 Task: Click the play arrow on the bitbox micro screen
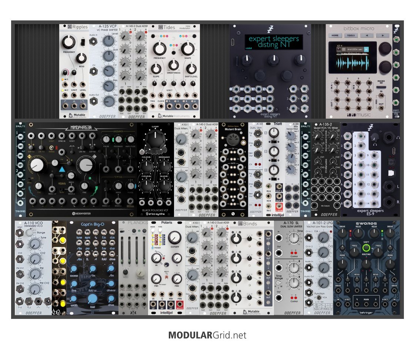click(x=365, y=49)
